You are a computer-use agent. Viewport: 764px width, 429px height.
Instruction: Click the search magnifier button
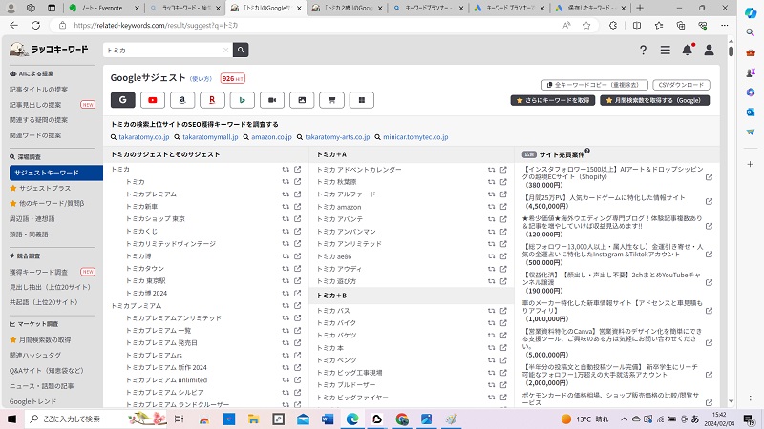tap(241, 50)
